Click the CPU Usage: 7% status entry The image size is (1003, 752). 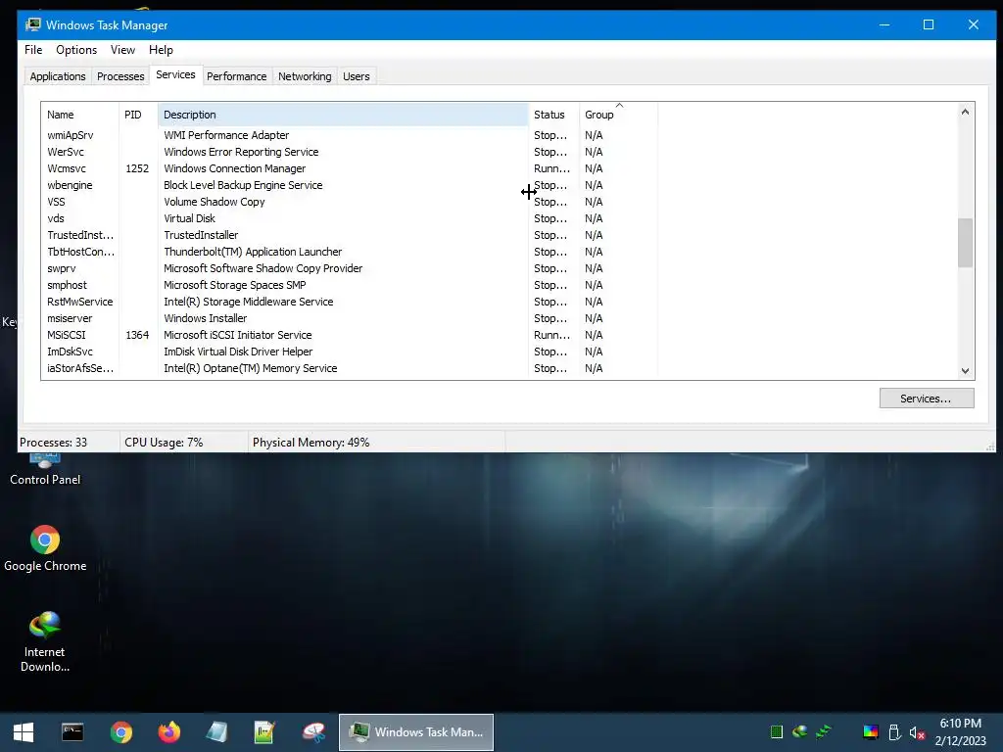tap(164, 442)
